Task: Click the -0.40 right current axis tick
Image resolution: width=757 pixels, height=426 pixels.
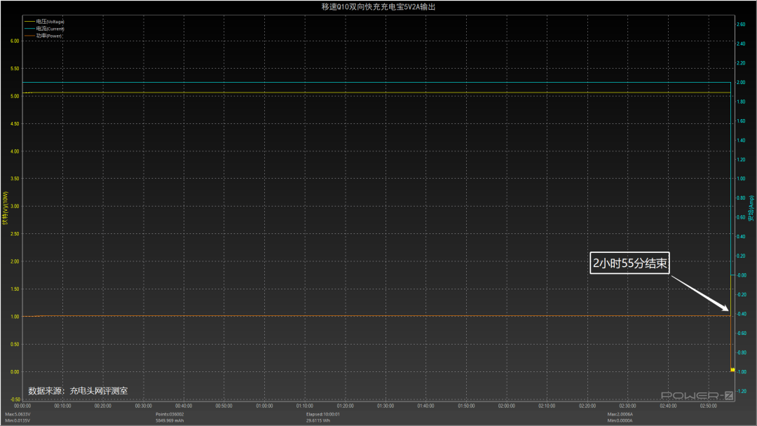Action: pos(741,314)
